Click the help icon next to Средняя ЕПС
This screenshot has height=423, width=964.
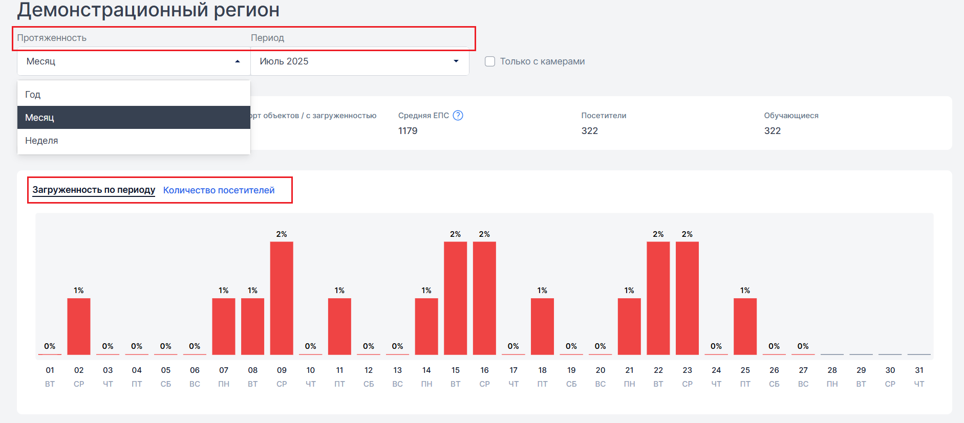[458, 116]
